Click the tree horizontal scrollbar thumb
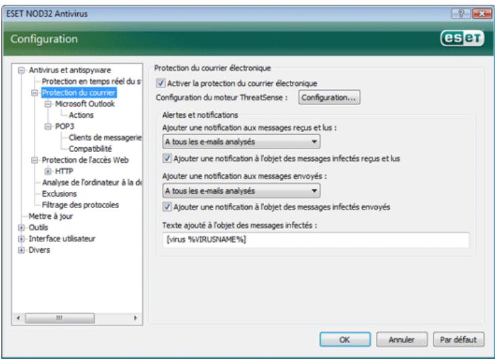Viewport: 495px width, 360px height. click(60, 318)
